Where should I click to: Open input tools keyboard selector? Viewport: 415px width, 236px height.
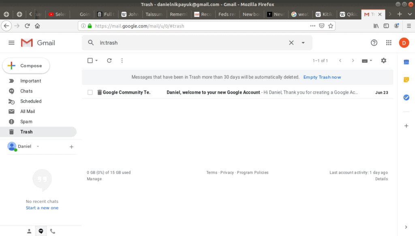pyautogui.click(x=367, y=61)
